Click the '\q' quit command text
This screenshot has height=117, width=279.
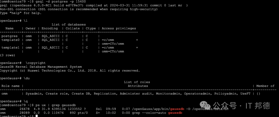(25, 101)
